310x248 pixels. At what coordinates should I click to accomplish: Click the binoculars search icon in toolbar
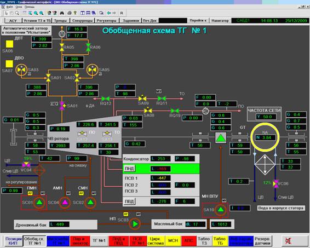click(x=62, y=13)
